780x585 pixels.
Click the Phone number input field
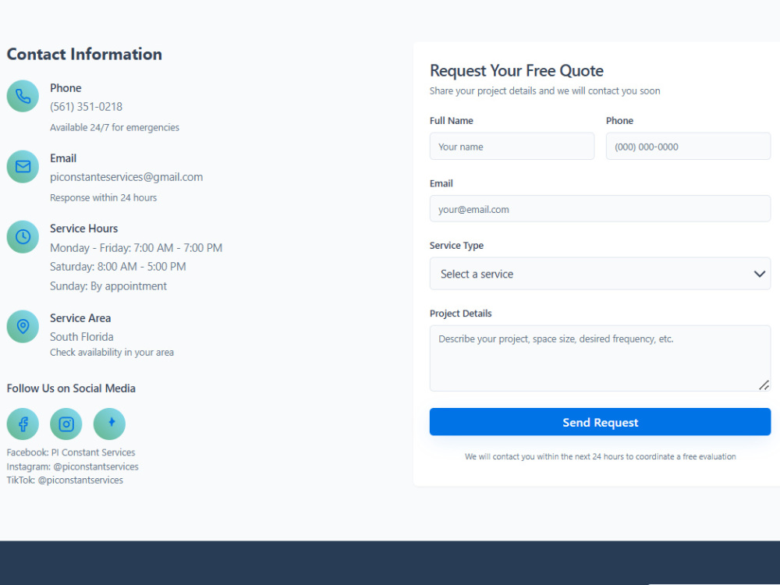(688, 147)
